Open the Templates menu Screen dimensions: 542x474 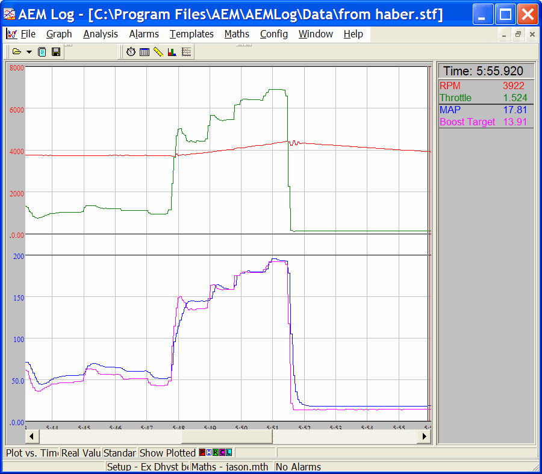point(192,34)
